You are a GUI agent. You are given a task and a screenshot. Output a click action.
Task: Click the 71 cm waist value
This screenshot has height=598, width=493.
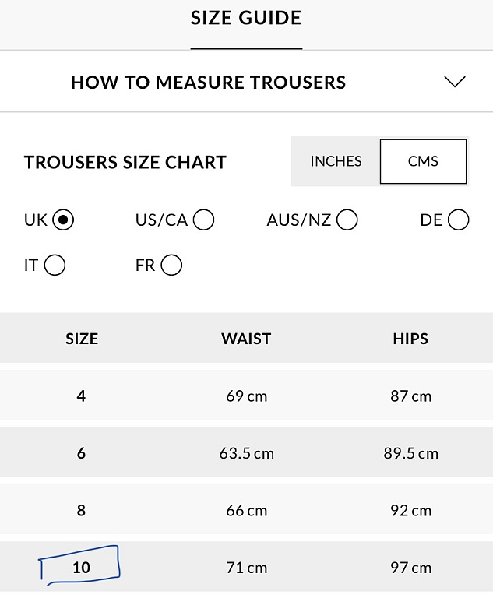click(x=246, y=568)
